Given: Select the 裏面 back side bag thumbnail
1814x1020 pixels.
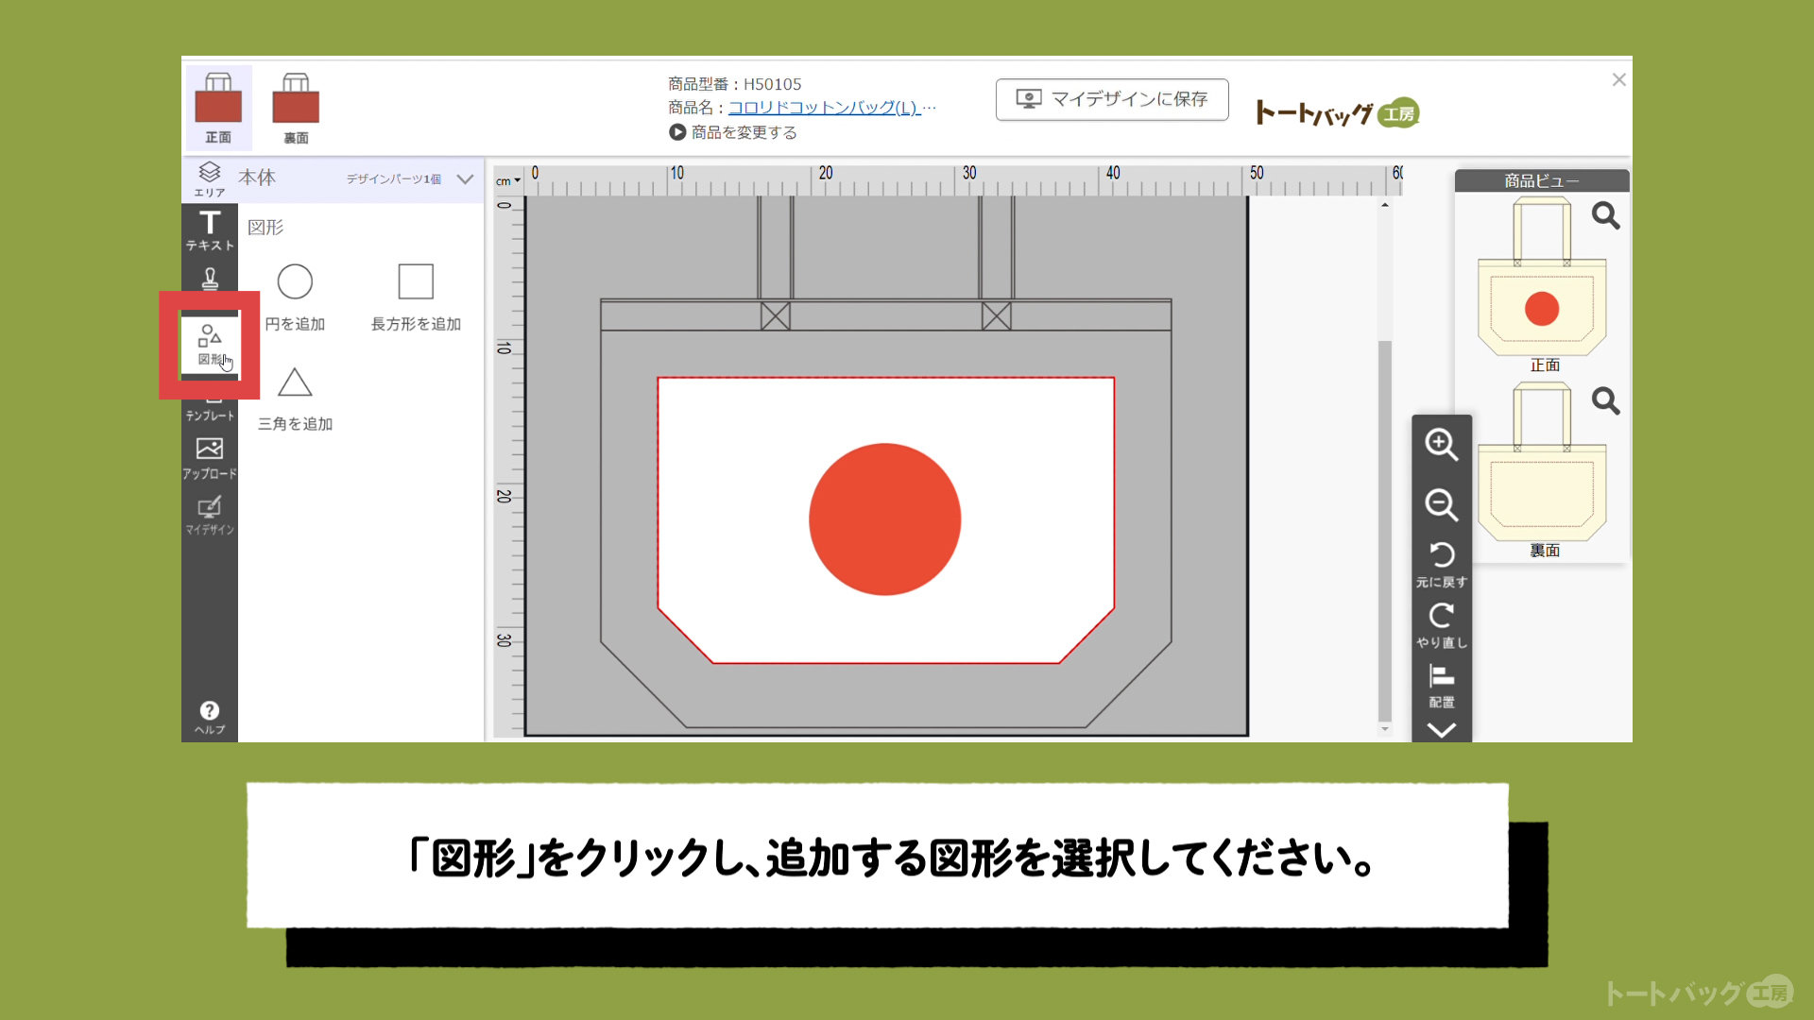Looking at the screenshot, I should [x=296, y=108].
